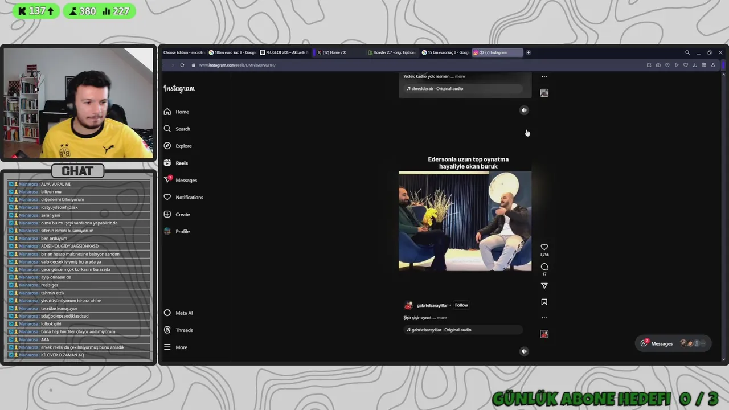The image size is (729, 410).
Task: Switch to PEUGEOT 208 tab
Action: pos(284,52)
